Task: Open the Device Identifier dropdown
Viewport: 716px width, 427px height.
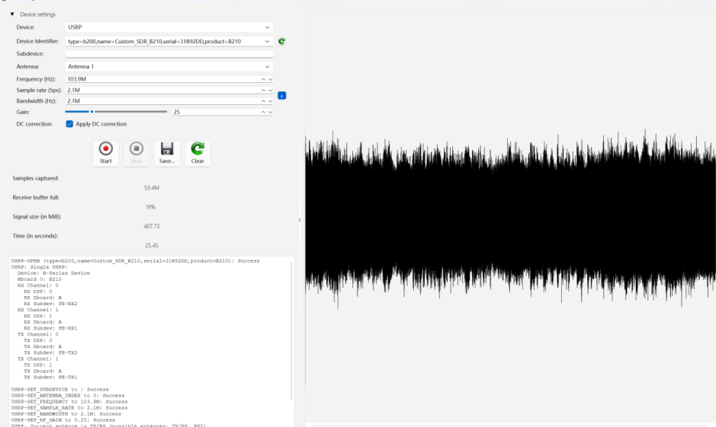Action: pyautogui.click(x=169, y=41)
